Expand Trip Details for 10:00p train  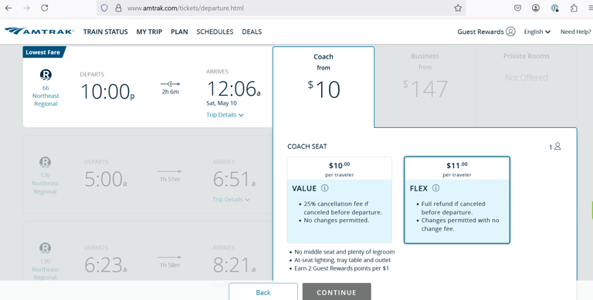[x=225, y=115]
